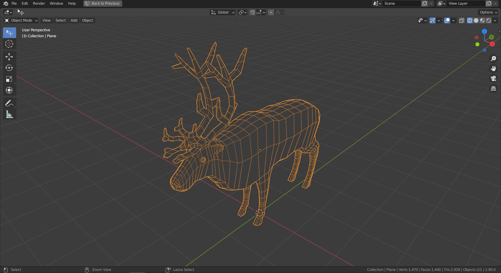Switch to Solid viewport shading
501x273 pixels.
tap(476, 20)
